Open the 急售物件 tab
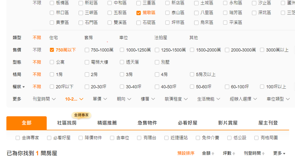The height and width of the screenshot is (158, 295). 147,123
